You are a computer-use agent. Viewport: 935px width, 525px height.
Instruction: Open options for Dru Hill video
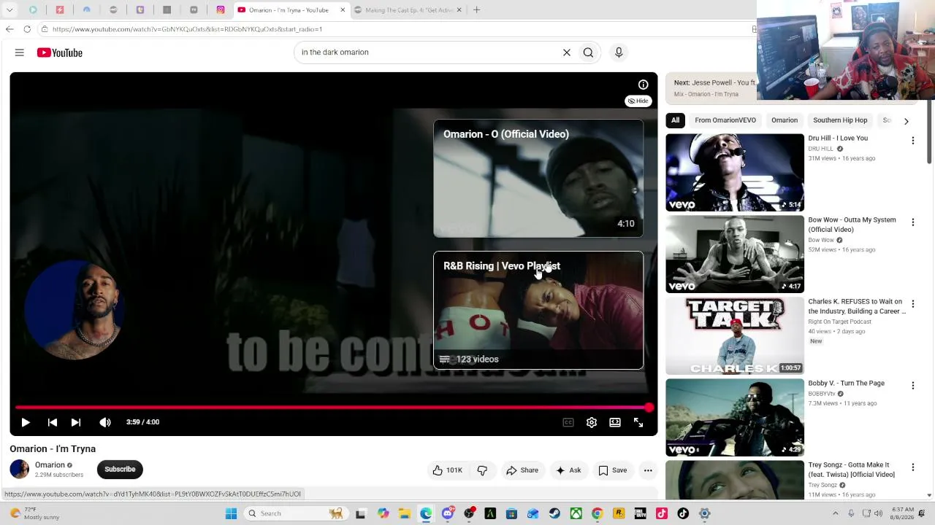(912, 141)
